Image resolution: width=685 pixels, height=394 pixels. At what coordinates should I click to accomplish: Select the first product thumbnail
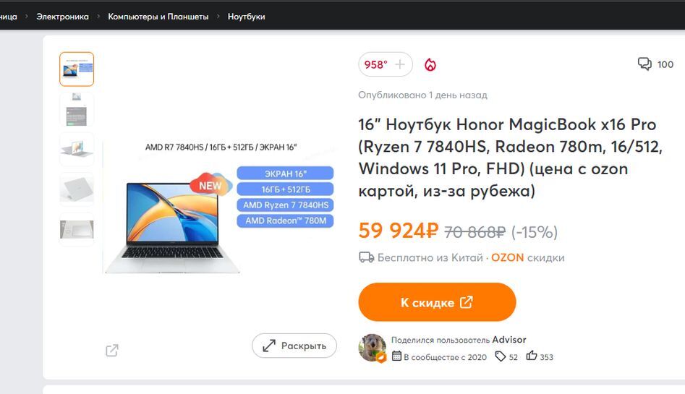(x=77, y=69)
